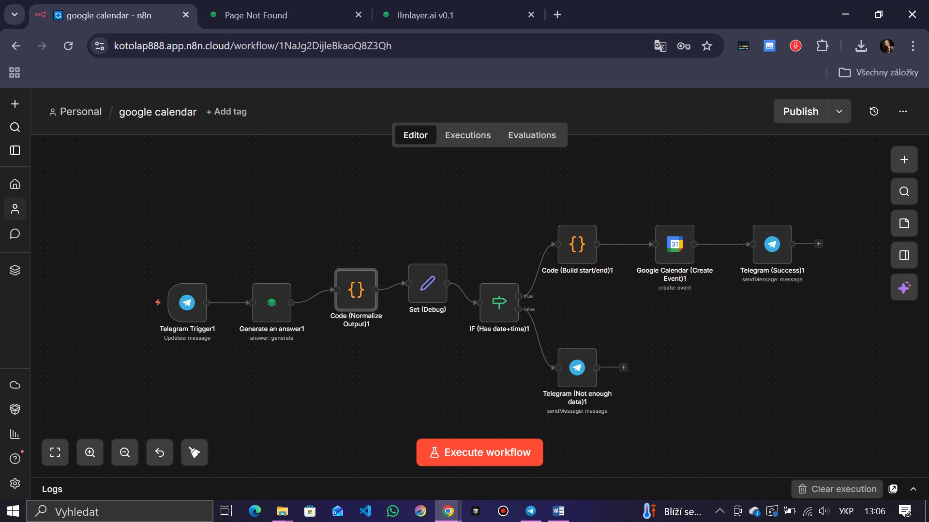The height and width of the screenshot is (522, 929).
Task: Go to the n8n home overview
Action: [15, 184]
